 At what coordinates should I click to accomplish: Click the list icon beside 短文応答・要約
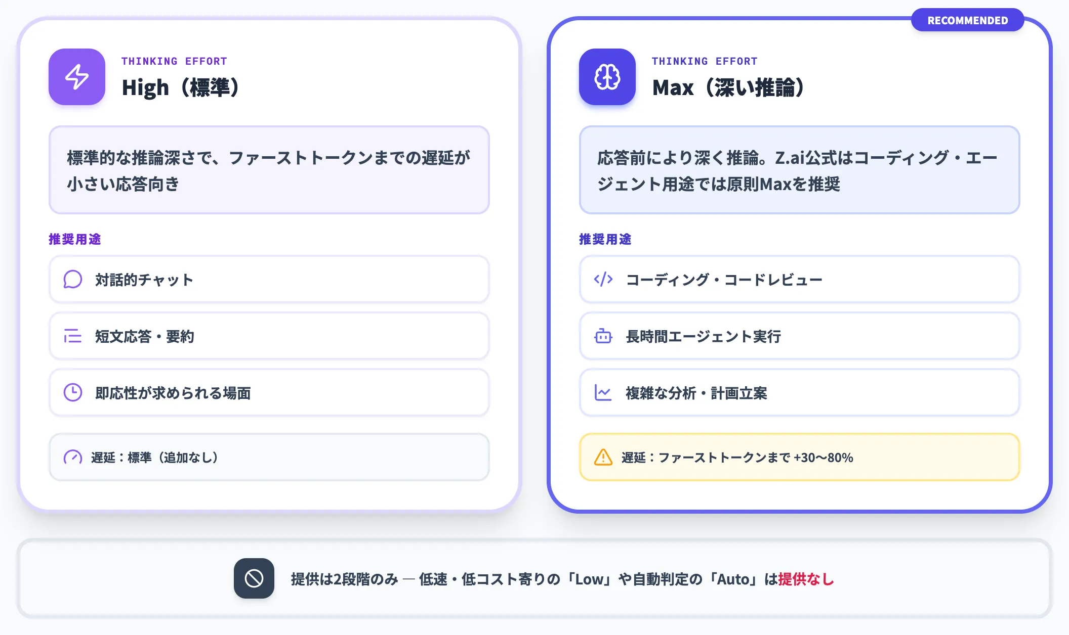[x=73, y=336]
